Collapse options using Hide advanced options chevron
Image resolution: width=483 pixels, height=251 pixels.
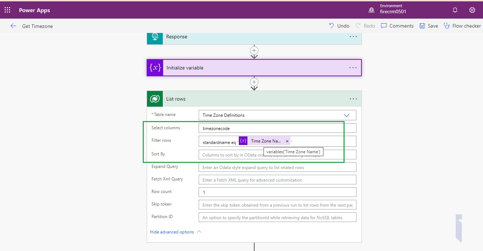pos(199,232)
